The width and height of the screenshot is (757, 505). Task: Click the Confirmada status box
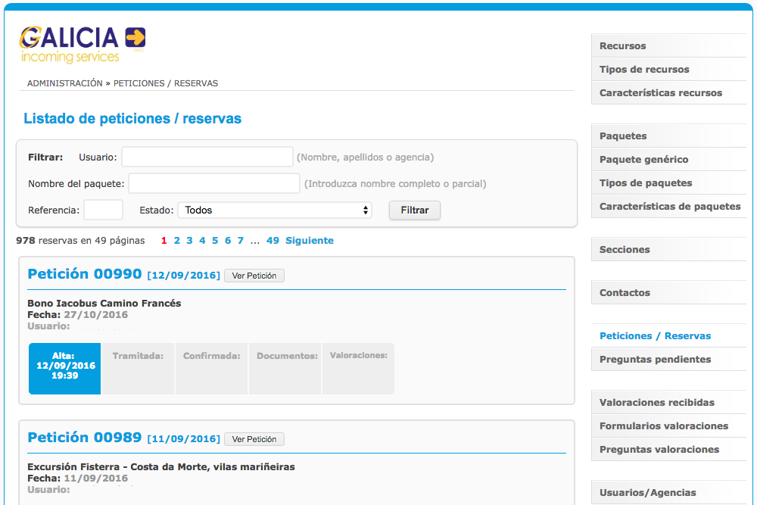(211, 369)
